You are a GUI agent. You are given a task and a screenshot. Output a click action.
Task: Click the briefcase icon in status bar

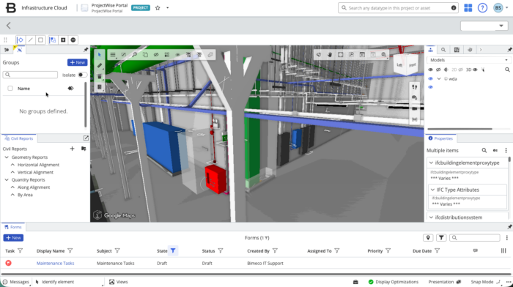tap(355, 282)
